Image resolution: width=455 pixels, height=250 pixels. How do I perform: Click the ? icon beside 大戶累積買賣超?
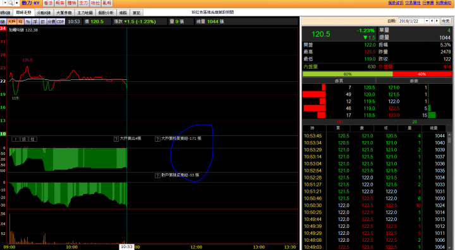157,139
